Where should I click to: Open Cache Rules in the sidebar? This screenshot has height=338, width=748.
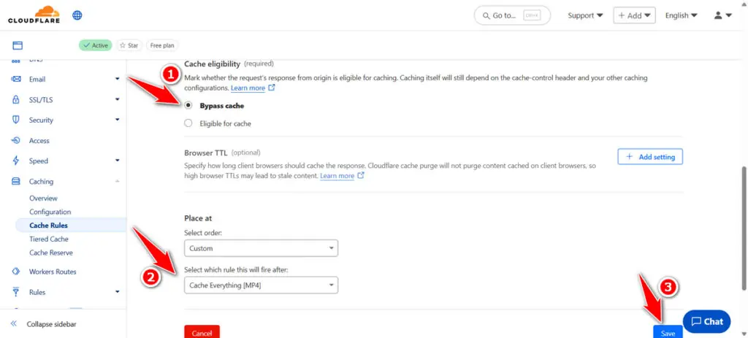[x=48, y=226]
